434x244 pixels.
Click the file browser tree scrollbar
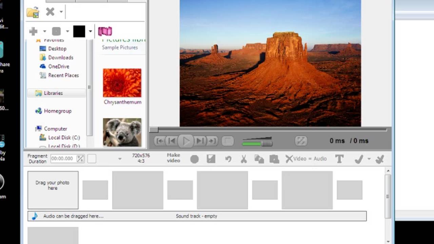click(89, 87)
